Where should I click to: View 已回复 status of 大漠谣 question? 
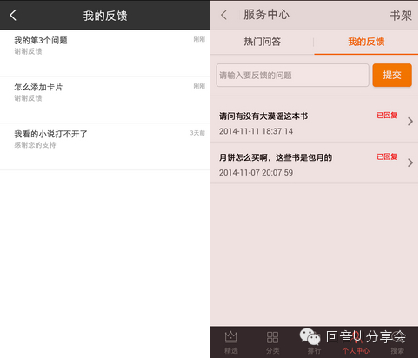click(x=387, y=116)
